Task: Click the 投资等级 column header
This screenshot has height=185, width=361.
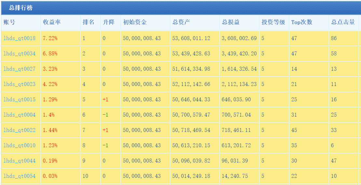Action: (x=273, y=22)
